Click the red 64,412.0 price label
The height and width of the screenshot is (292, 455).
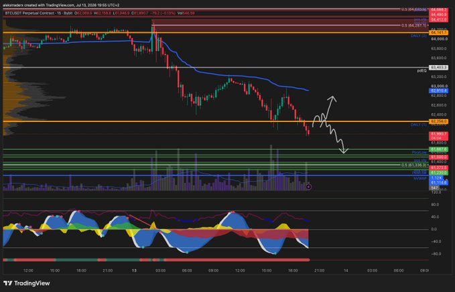[x=438, y=19]
